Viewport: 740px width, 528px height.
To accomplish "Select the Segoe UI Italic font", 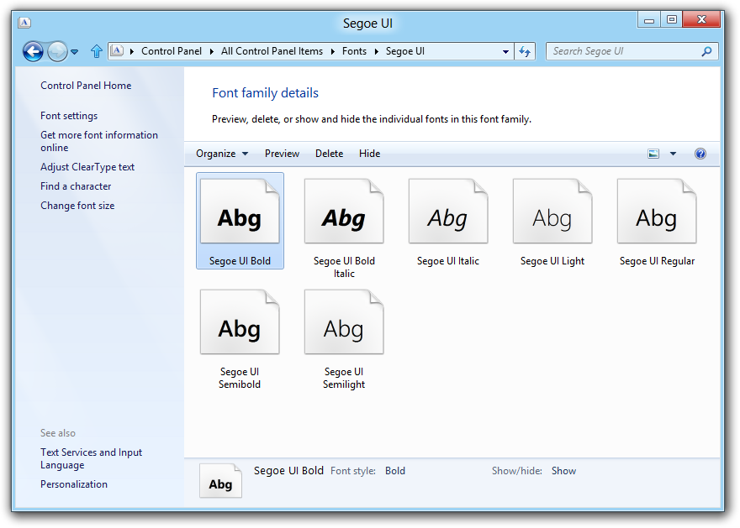I will pos(448,222).
